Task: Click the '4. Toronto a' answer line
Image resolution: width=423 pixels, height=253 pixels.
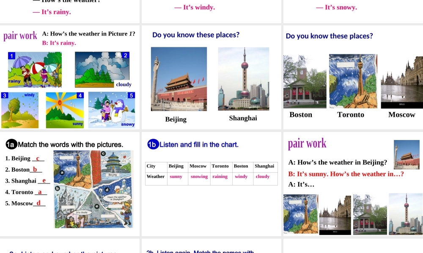Action: point(26,192)
